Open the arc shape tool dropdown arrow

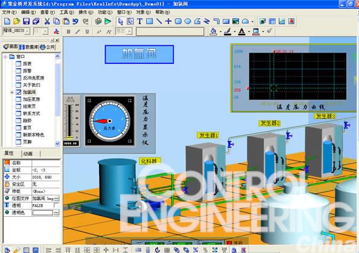(x=253, y=22)
